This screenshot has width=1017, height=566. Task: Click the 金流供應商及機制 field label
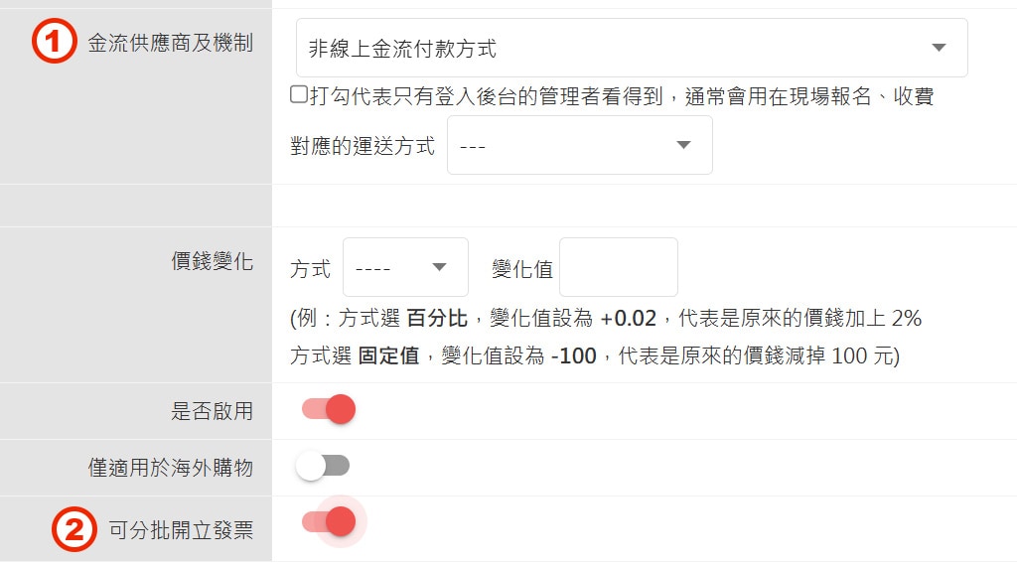(170, 44)
